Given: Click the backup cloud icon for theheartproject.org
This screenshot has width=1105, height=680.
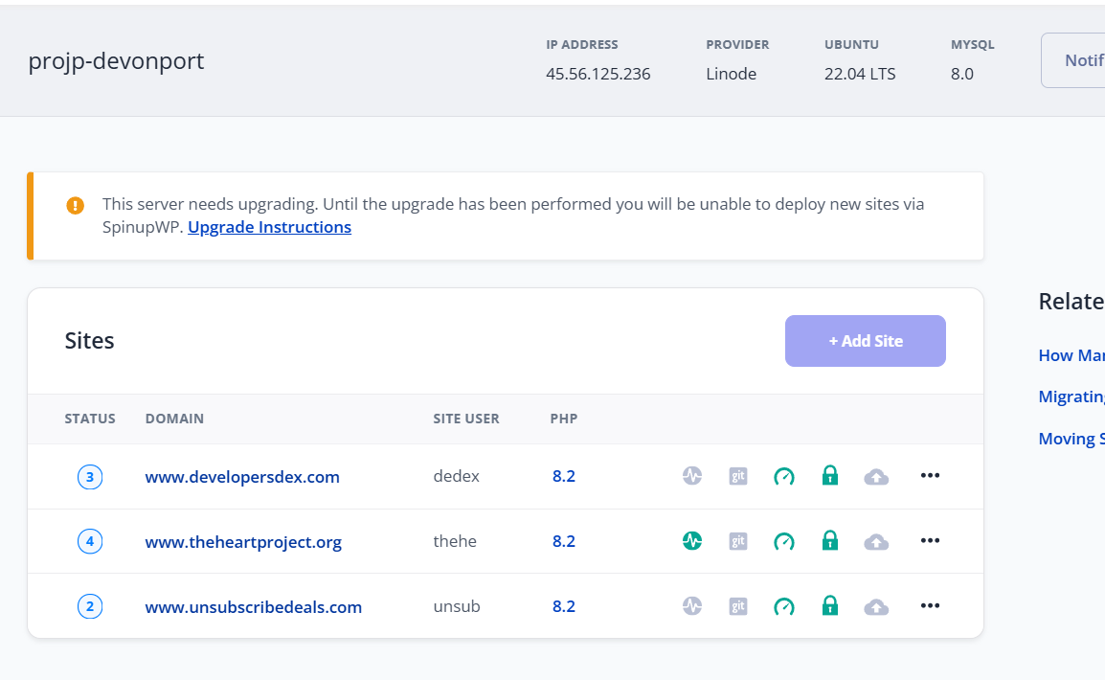Looking at the screenshot, I should click(x=876, y=542).
